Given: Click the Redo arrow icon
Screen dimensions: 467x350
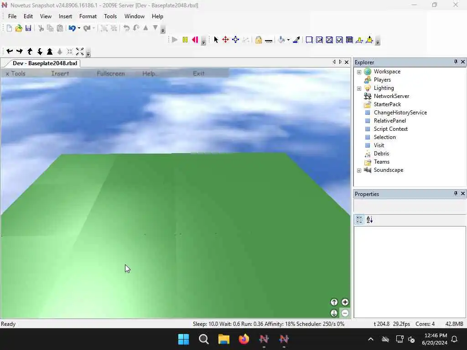Looking at the screenshot, I should 87,28.
